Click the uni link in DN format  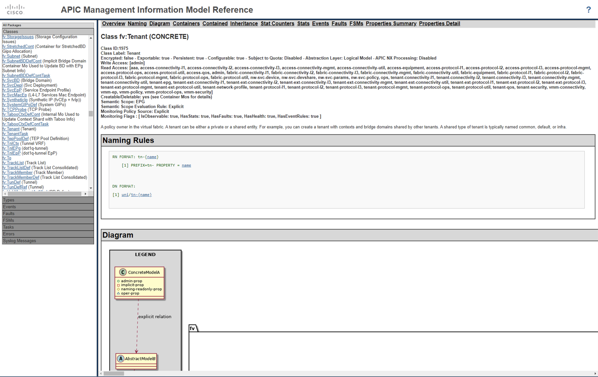[x=125, y=195]
